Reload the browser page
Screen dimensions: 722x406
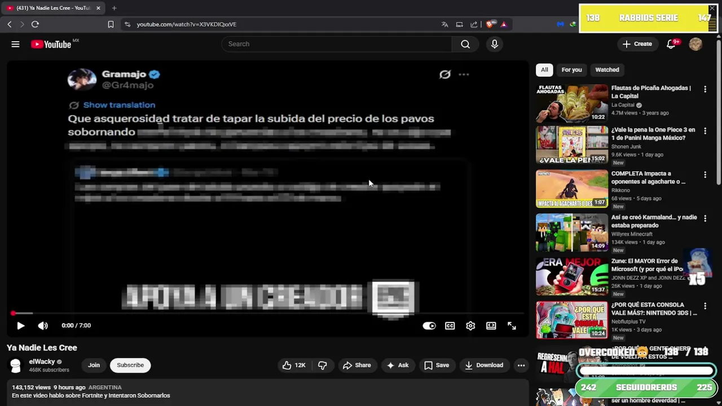click(x=35, y=24)
